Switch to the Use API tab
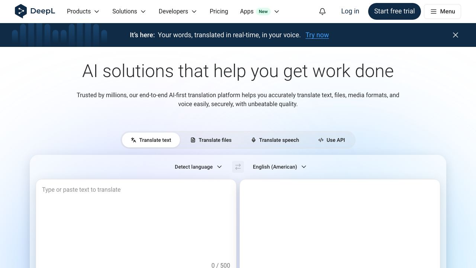The image size is (476, 268). tap(331, 140)
